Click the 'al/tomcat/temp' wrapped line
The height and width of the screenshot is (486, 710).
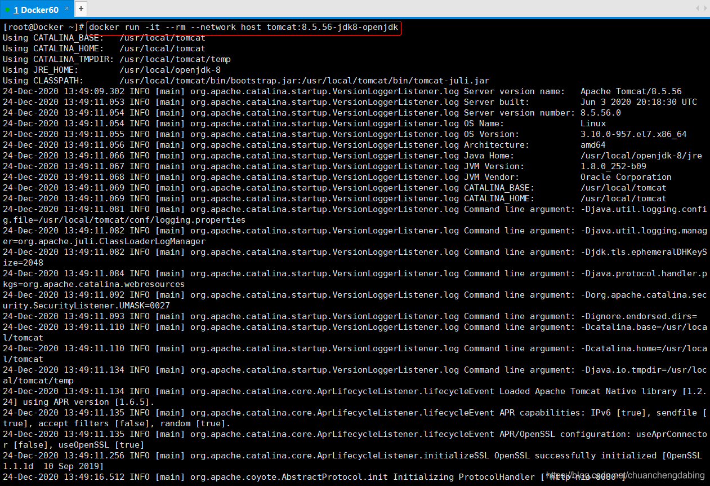pos(38,381)
